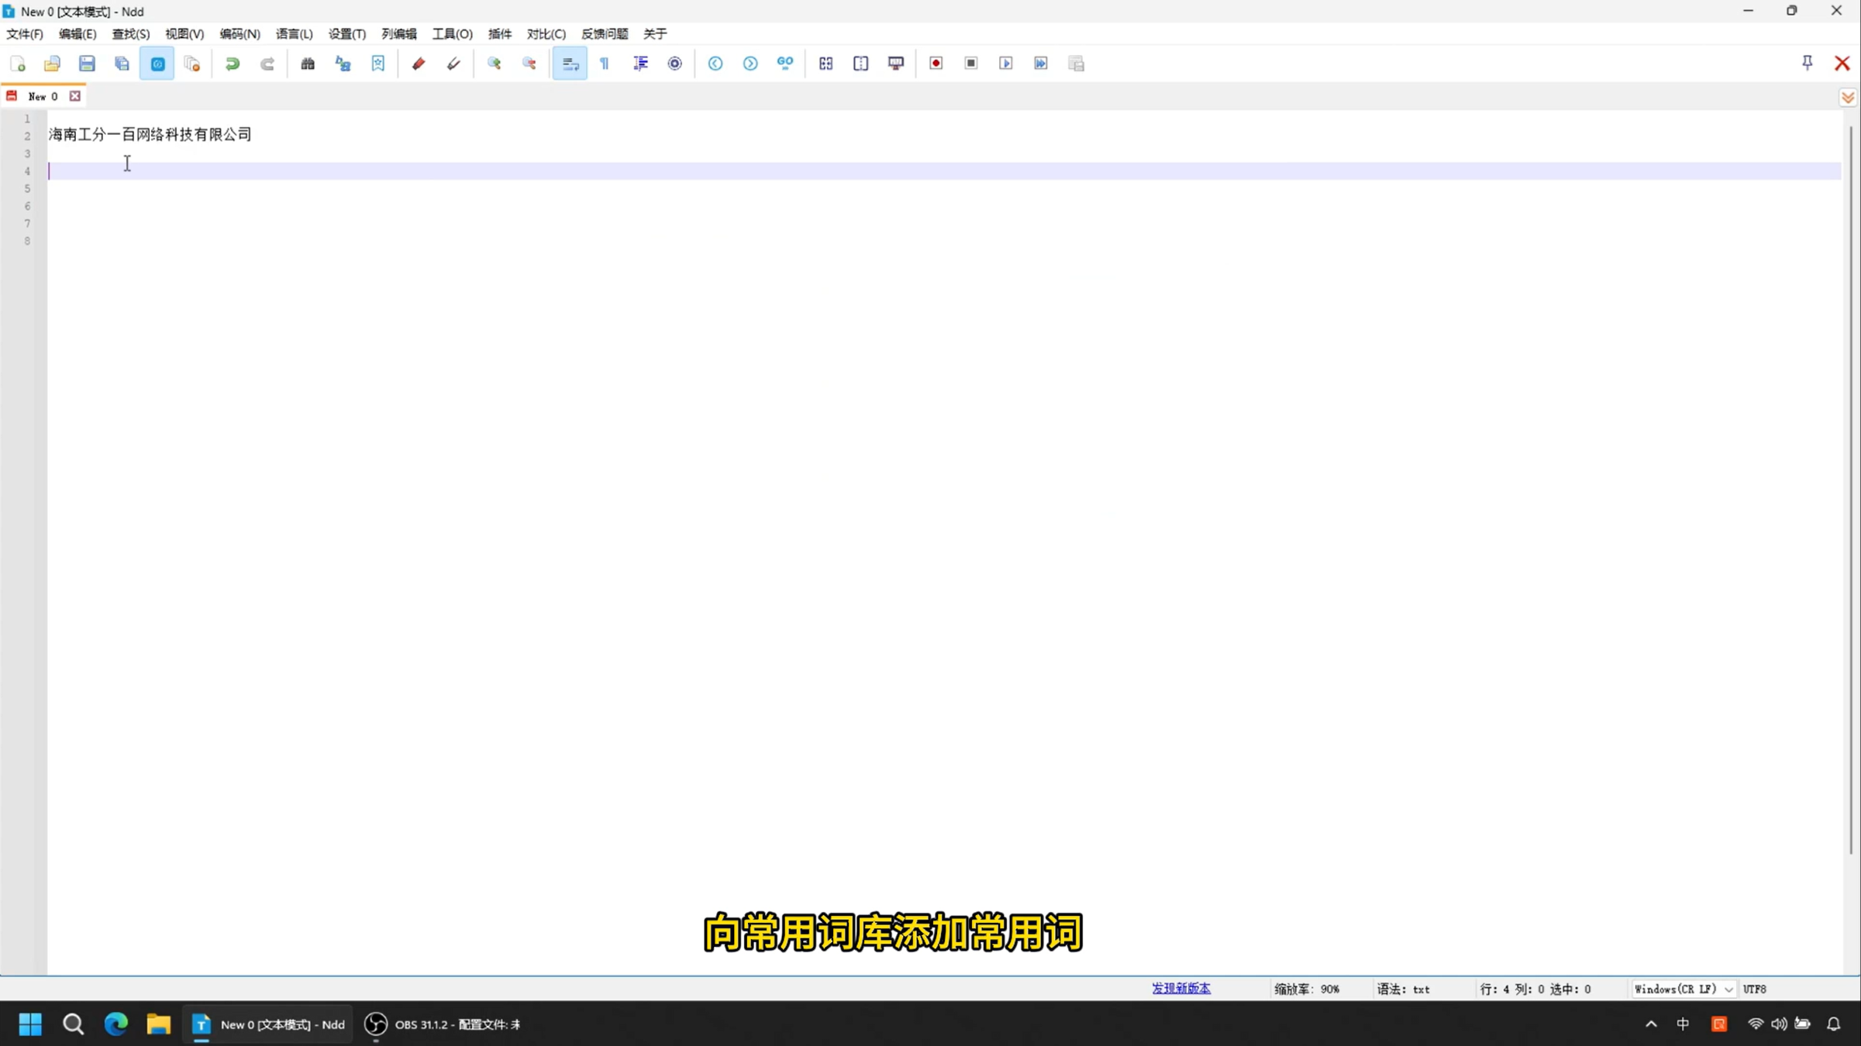Screen dimensions: 1861x1046
Task: Start macro recording with the red dot icon
Action: pyautogui.click(x=936, y=64)
